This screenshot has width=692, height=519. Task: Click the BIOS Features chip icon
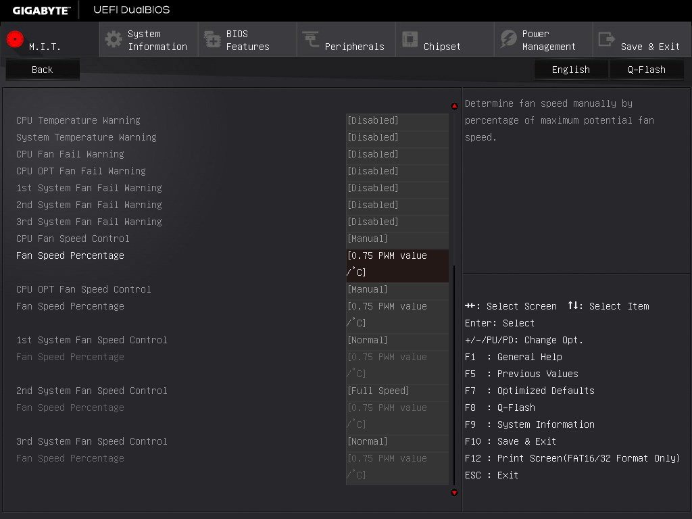coord(212,40)
